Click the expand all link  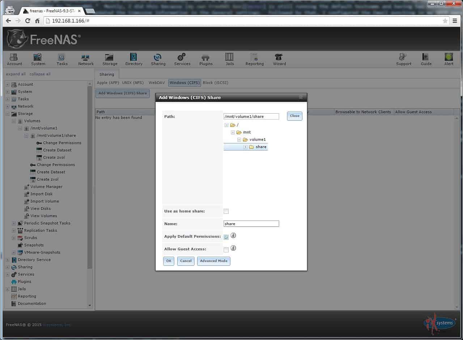tap(16, 74)
